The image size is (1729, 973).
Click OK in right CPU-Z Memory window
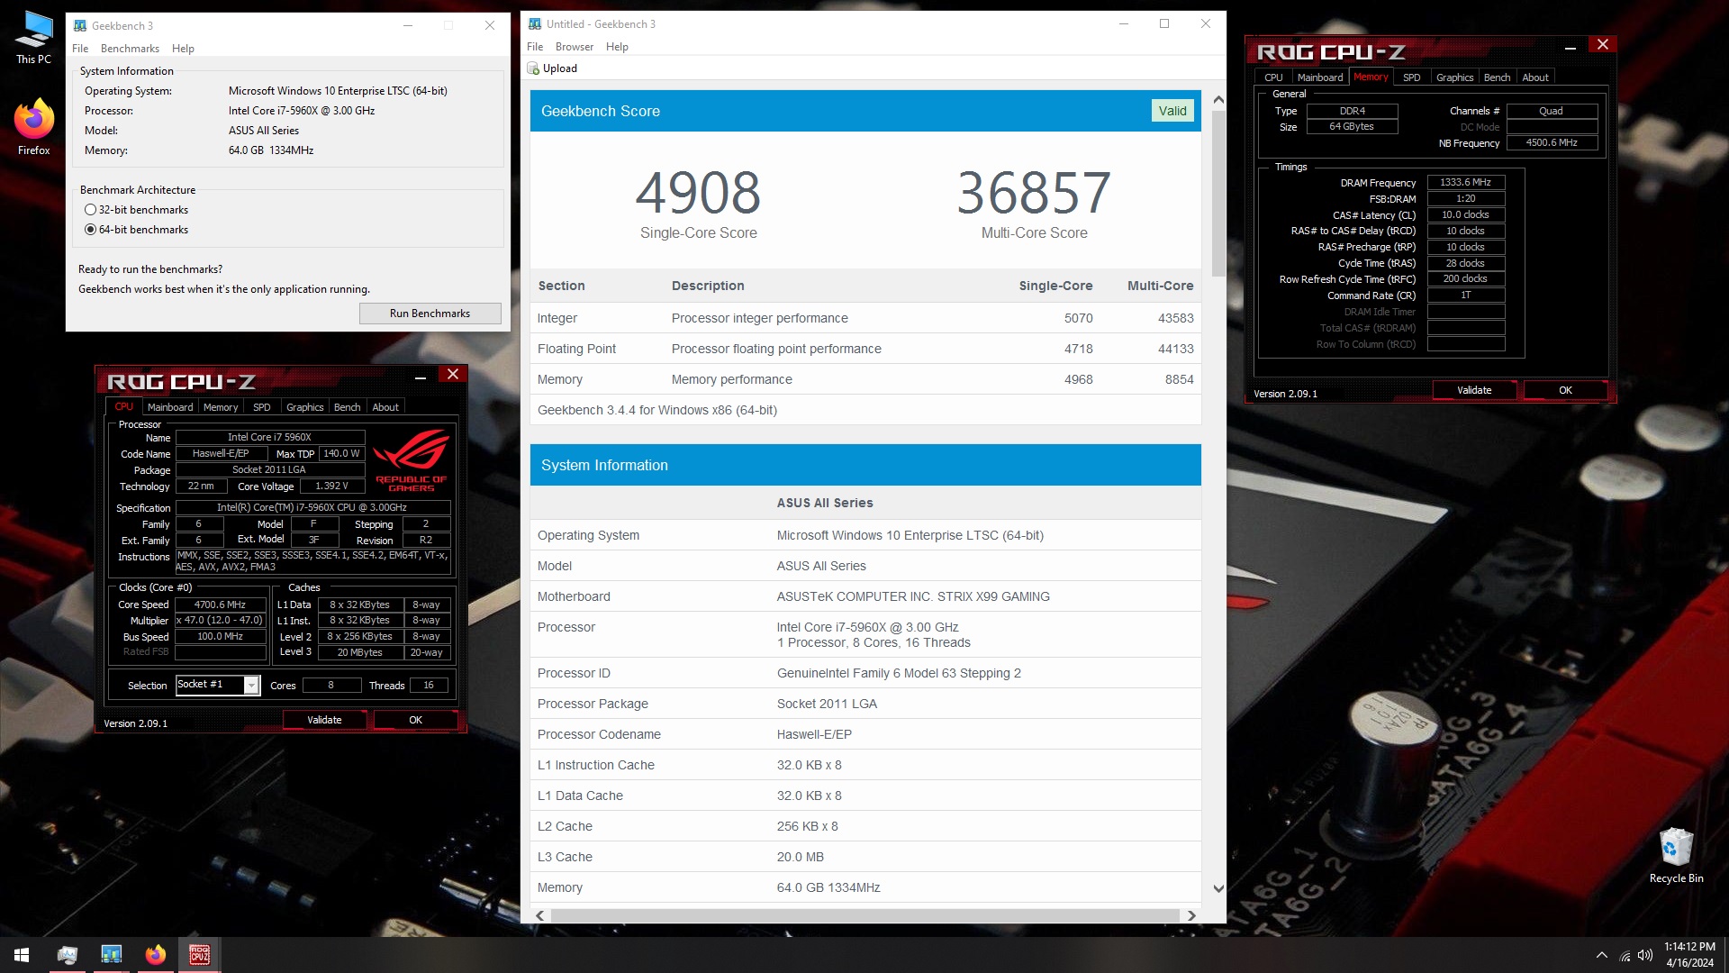click(1565, 390)
